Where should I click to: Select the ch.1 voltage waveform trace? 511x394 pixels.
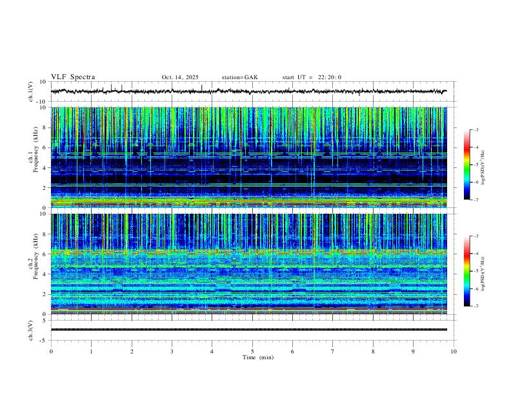coord(249,91)
